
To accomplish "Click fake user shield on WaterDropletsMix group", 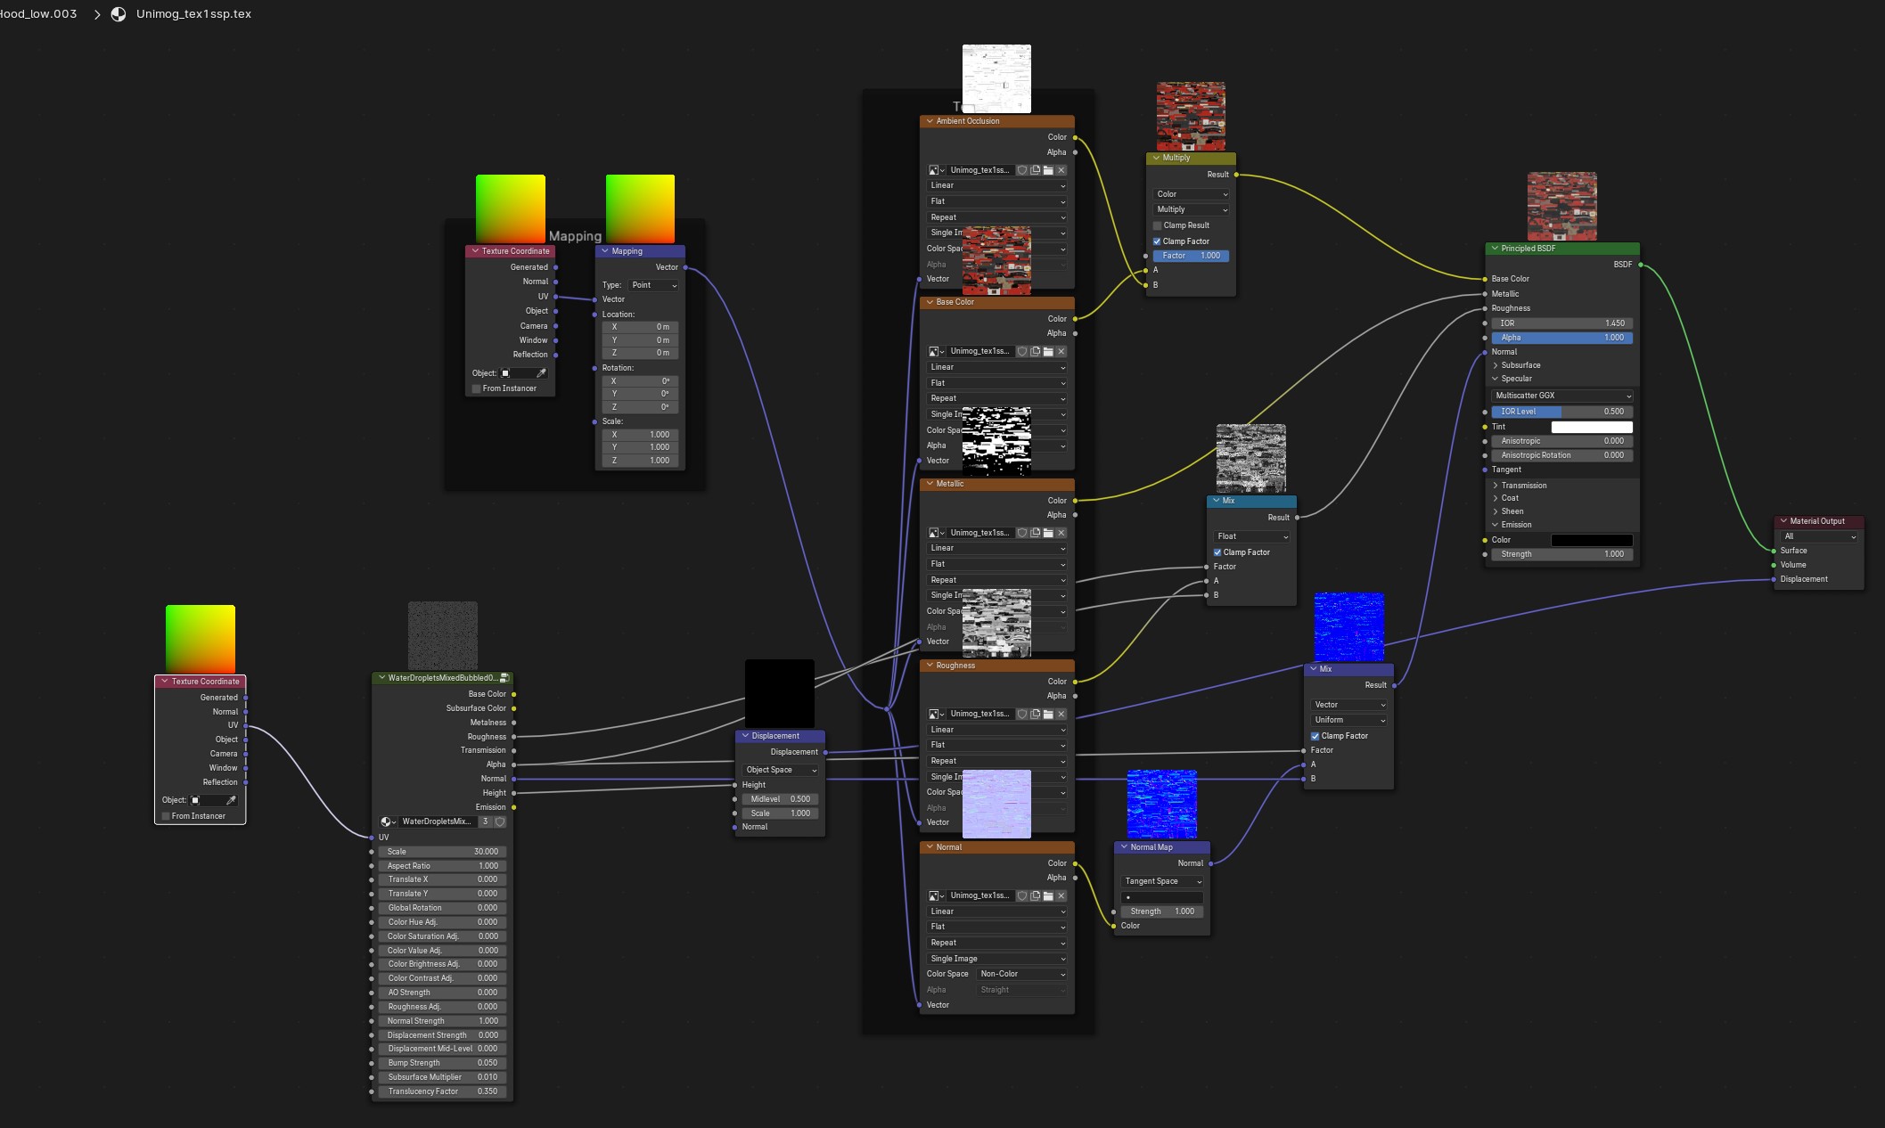I will 500,821.
